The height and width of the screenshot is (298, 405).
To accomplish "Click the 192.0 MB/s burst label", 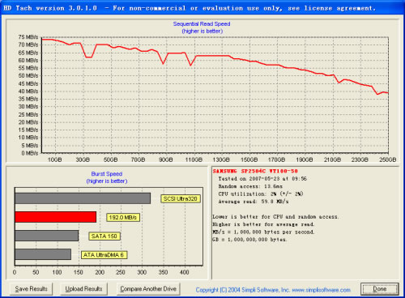I will pos(123,218).
